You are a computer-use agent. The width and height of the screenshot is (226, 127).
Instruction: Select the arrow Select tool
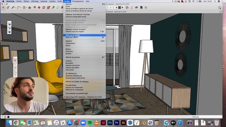point(3,7)
